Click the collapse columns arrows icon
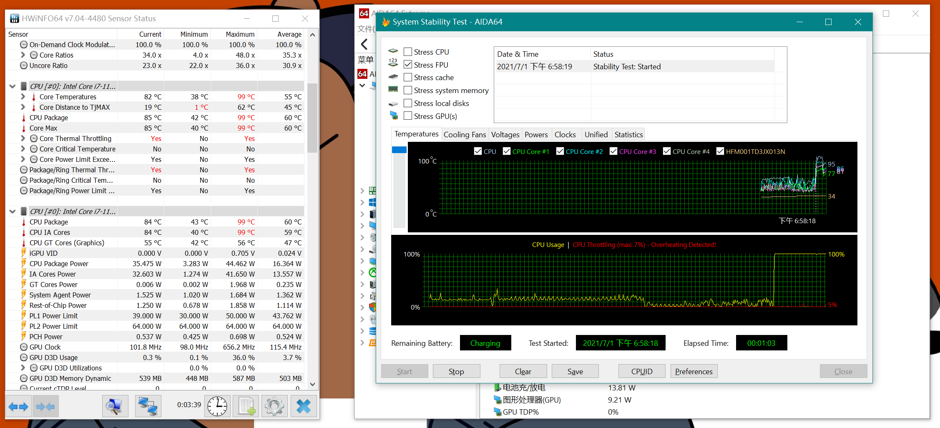This screenshot has width=940, height=428. pyautogui.click(x=45, y=406)
